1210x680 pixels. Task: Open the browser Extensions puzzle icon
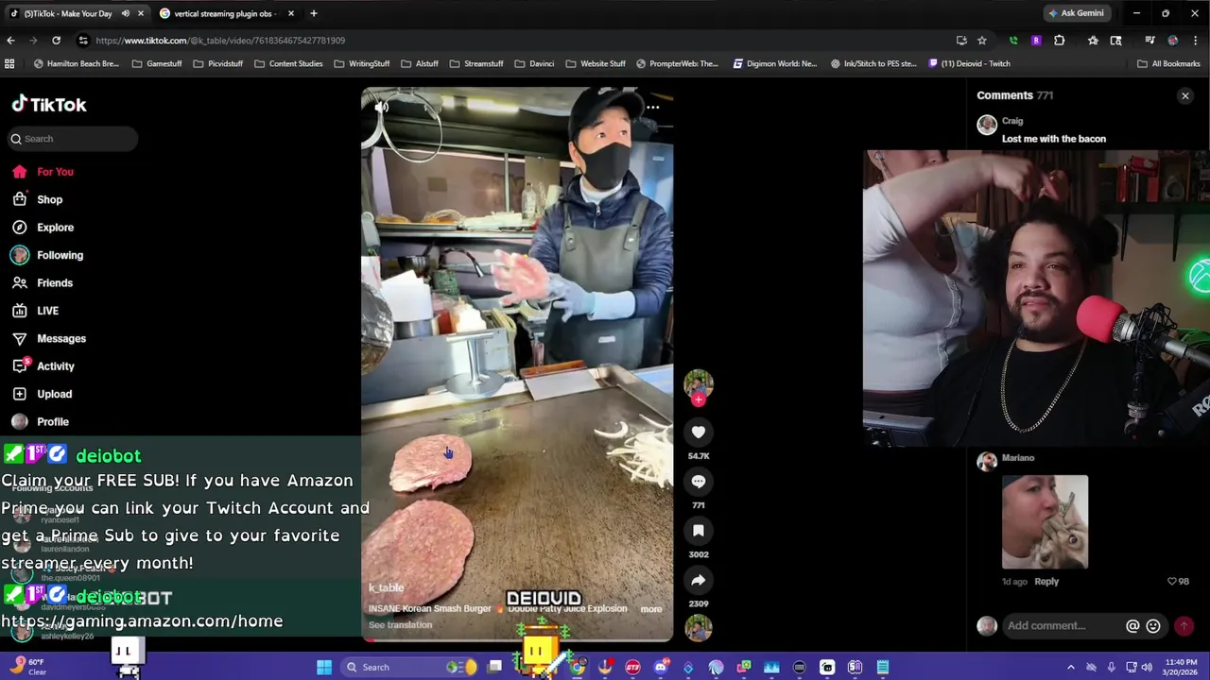click(1060, 41)
